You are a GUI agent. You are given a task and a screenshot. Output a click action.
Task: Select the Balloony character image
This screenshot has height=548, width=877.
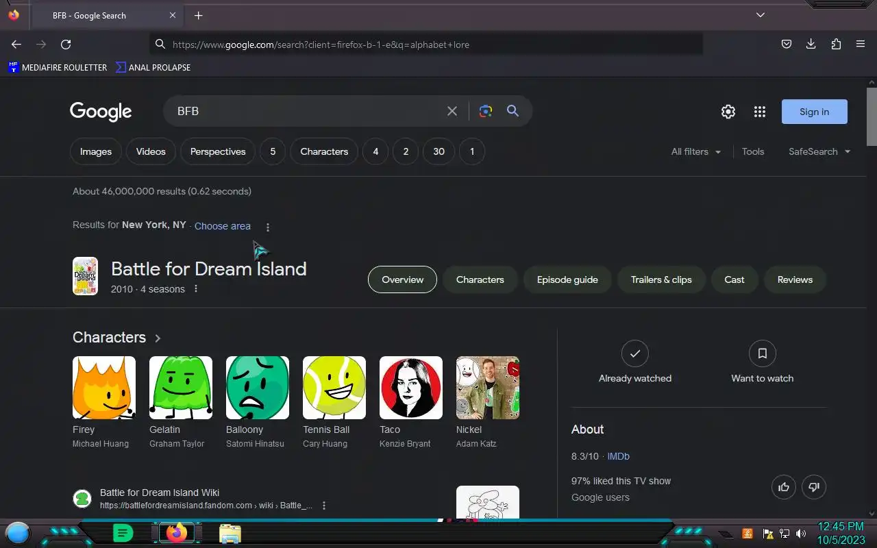pos(258,388)
